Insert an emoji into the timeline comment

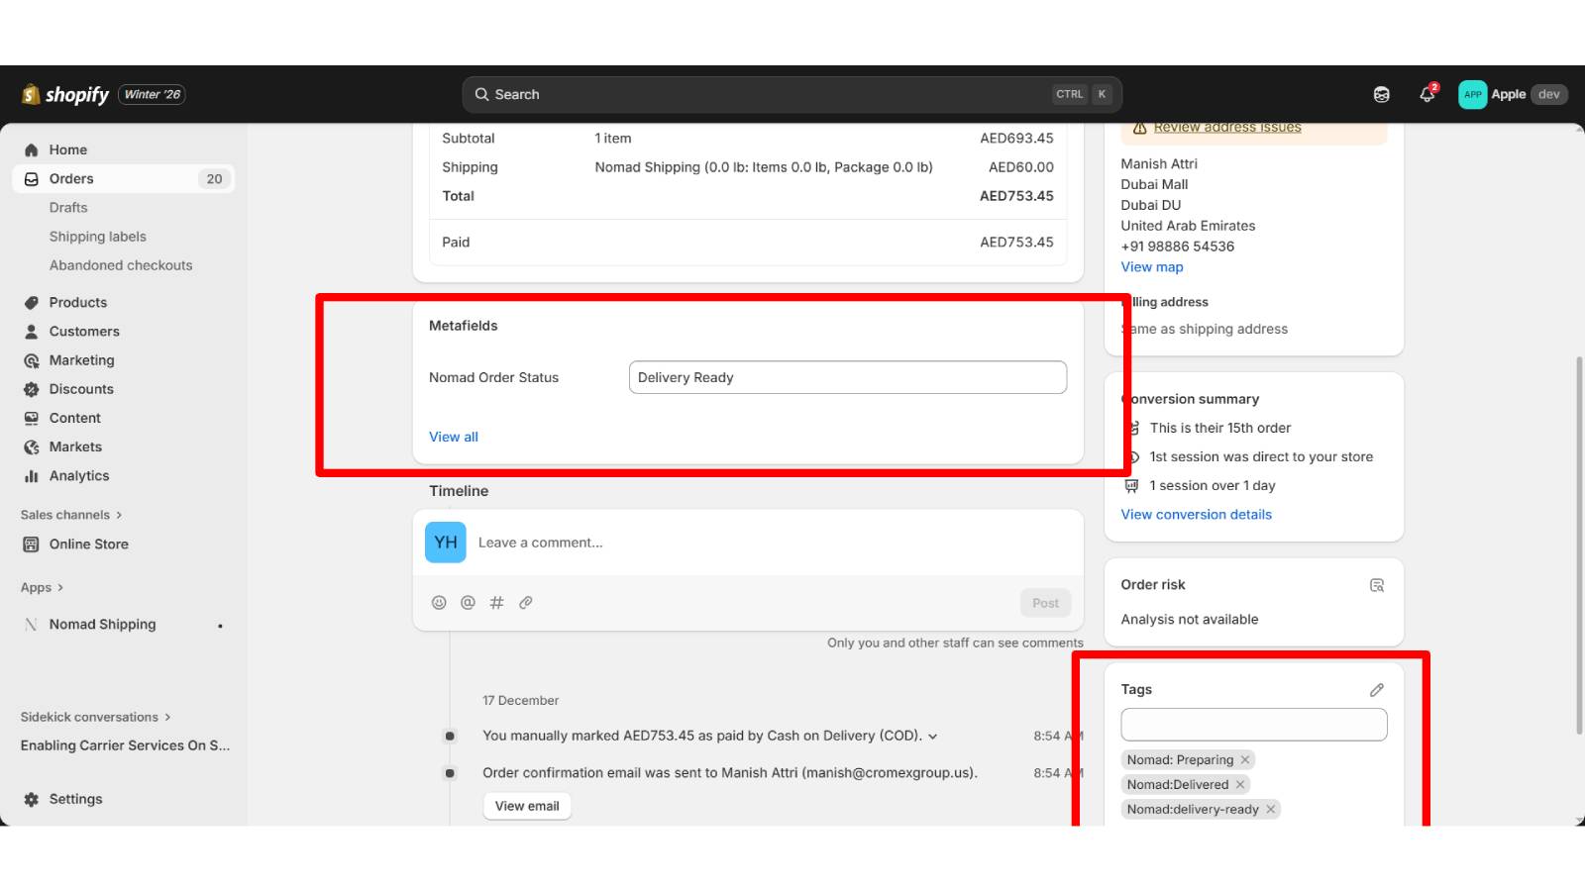point(439,602)
